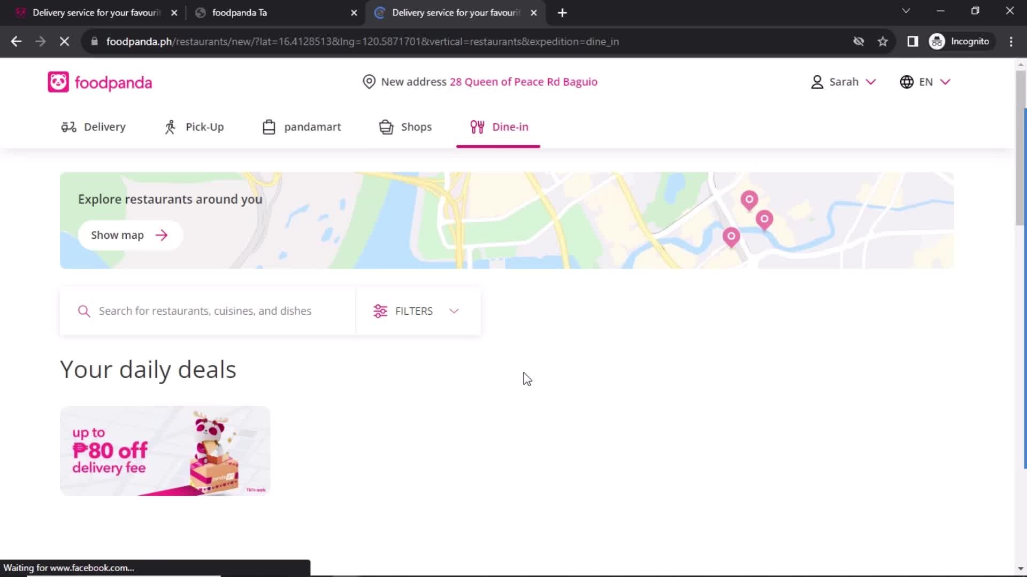1027x577 pixels.
Task: Click the Sarah user profile icon
Action: click(817, 82)
